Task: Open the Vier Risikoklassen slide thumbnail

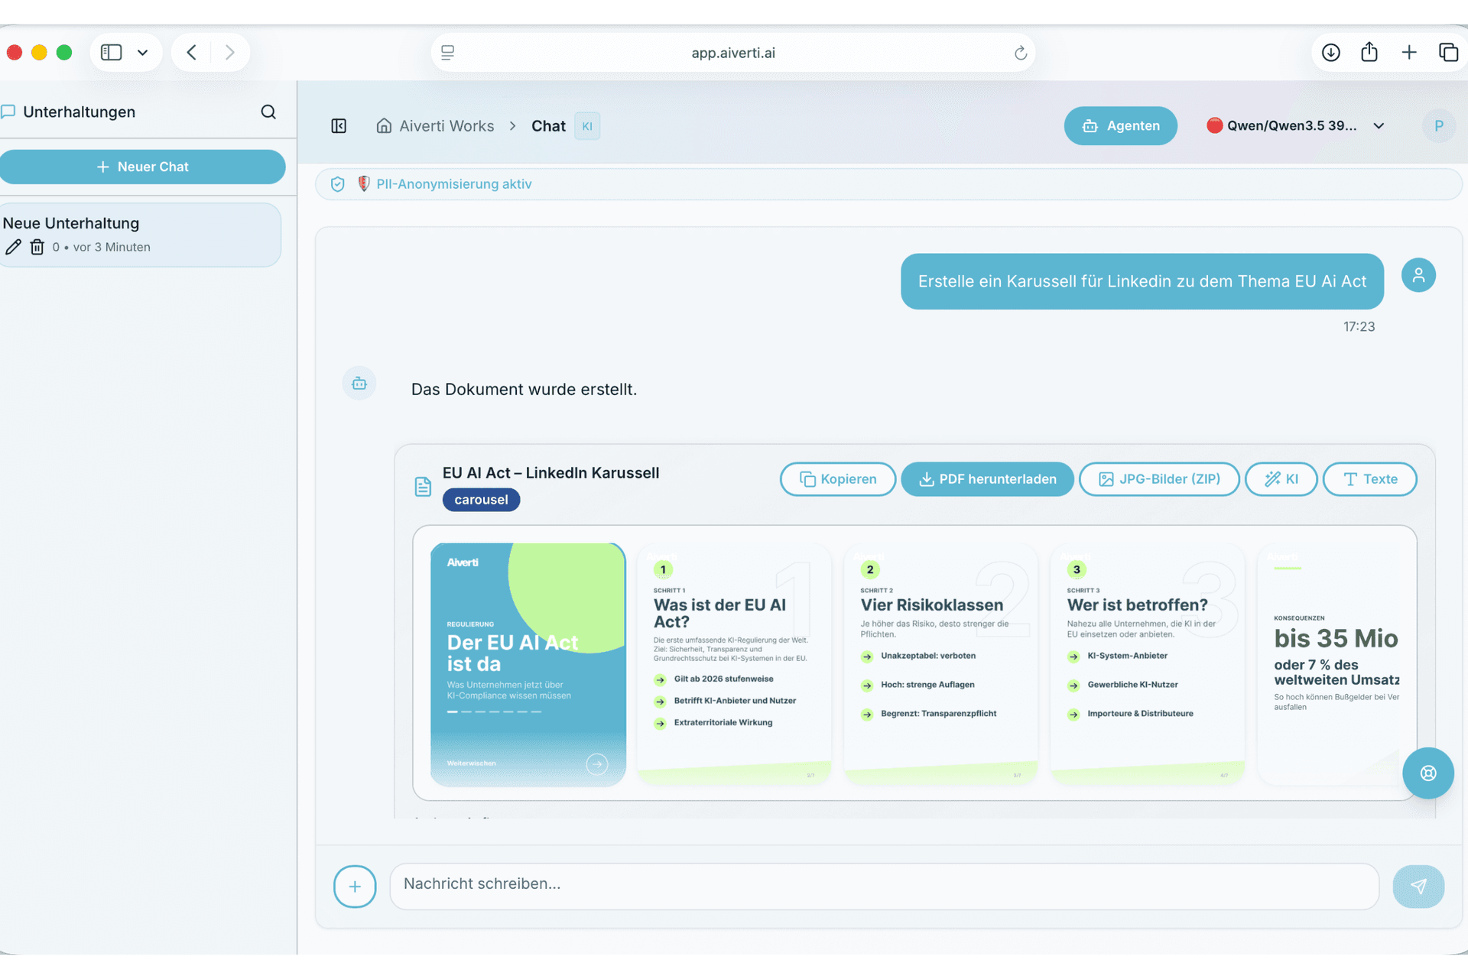Action: (940, 663)
